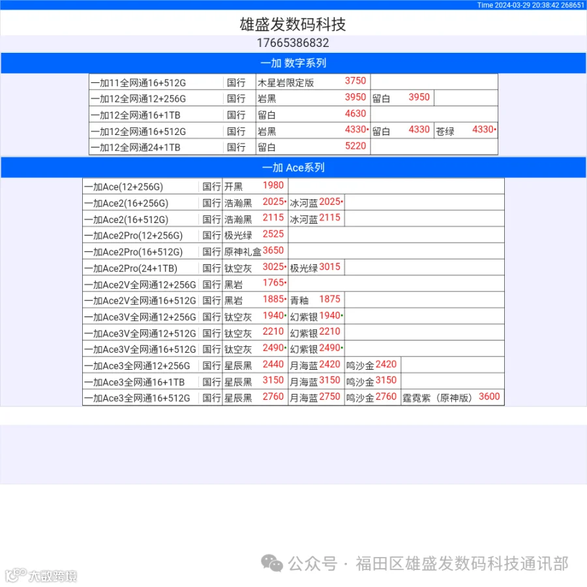Select row 一加Ace3V全网通12+512G
Image resolution: width=587 pixels, height=587 pixels.
coord(293,333)
